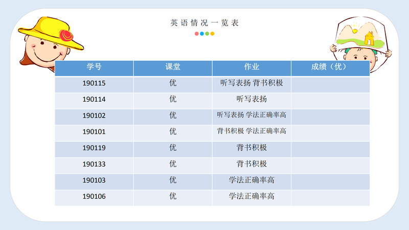Click student number 190102
This screenshot has height=230, width=409.
(x=94, y=116)
